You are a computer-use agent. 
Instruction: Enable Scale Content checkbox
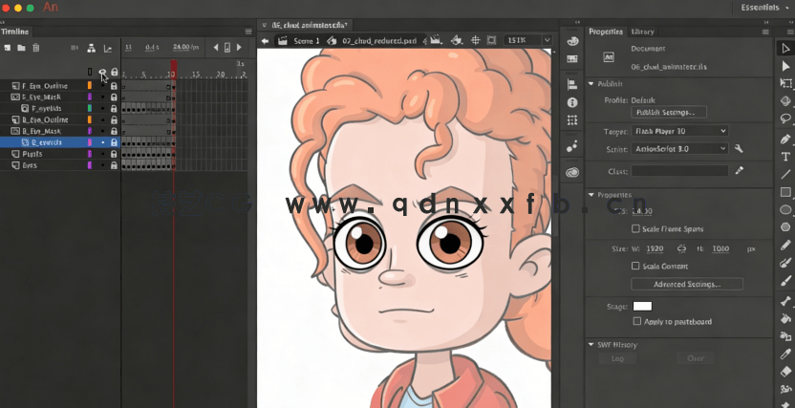coord(635,266)
